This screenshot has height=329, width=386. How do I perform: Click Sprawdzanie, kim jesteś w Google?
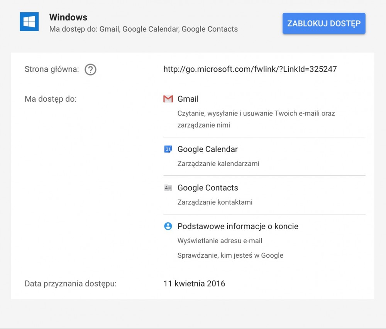tap(230, 255)
